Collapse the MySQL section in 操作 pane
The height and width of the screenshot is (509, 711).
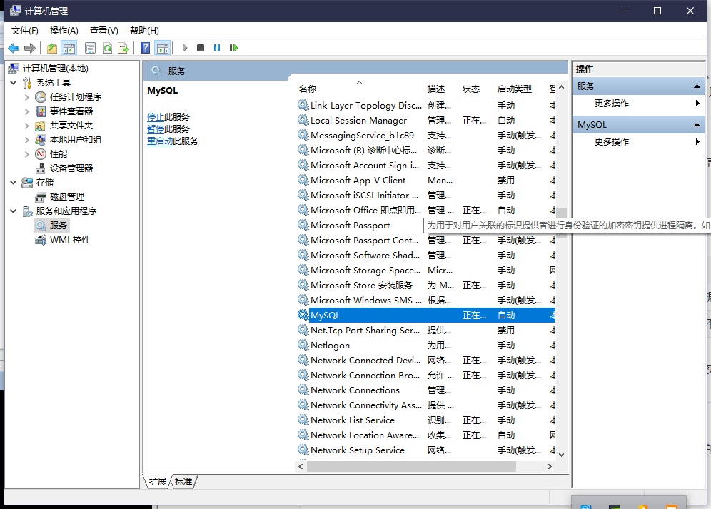click(x=697, y=125)
